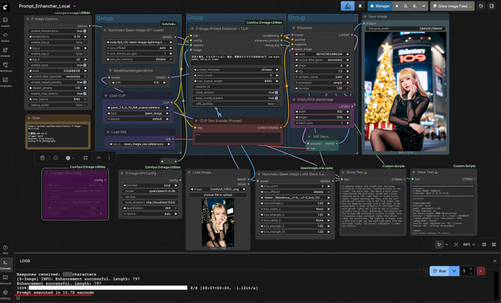Screen dimensions: 501x303
Task: Open the Shortcuts sidebar icon
Action: click(6, 279)
